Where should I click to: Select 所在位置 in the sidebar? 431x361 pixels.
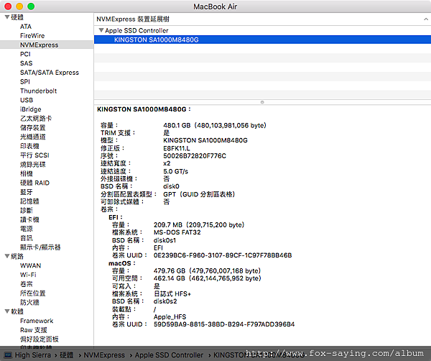(33, 293)
